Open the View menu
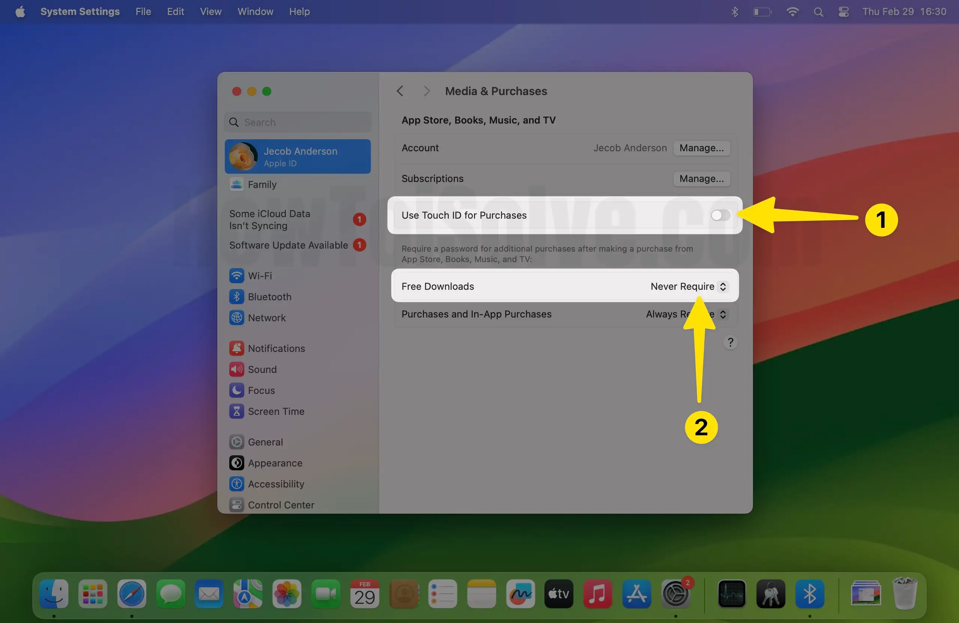 click(x=210, y=12)
